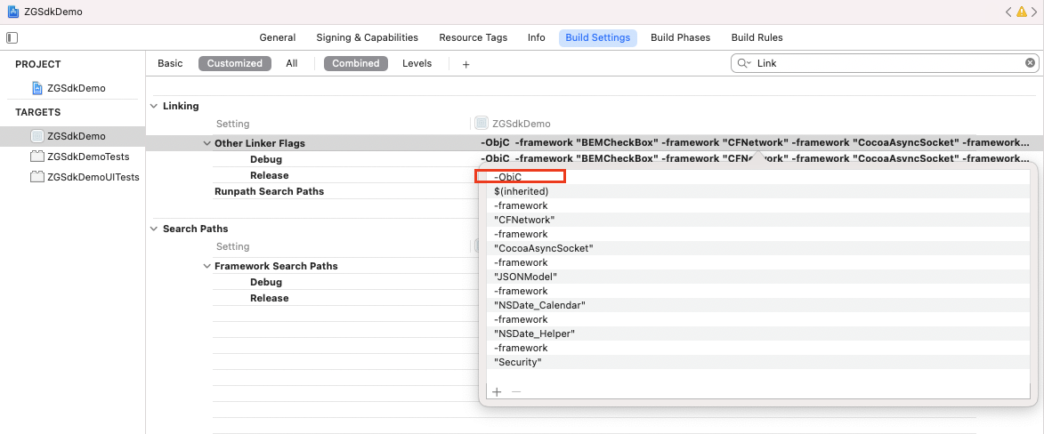Switch to Levels view

click(417, 63)
